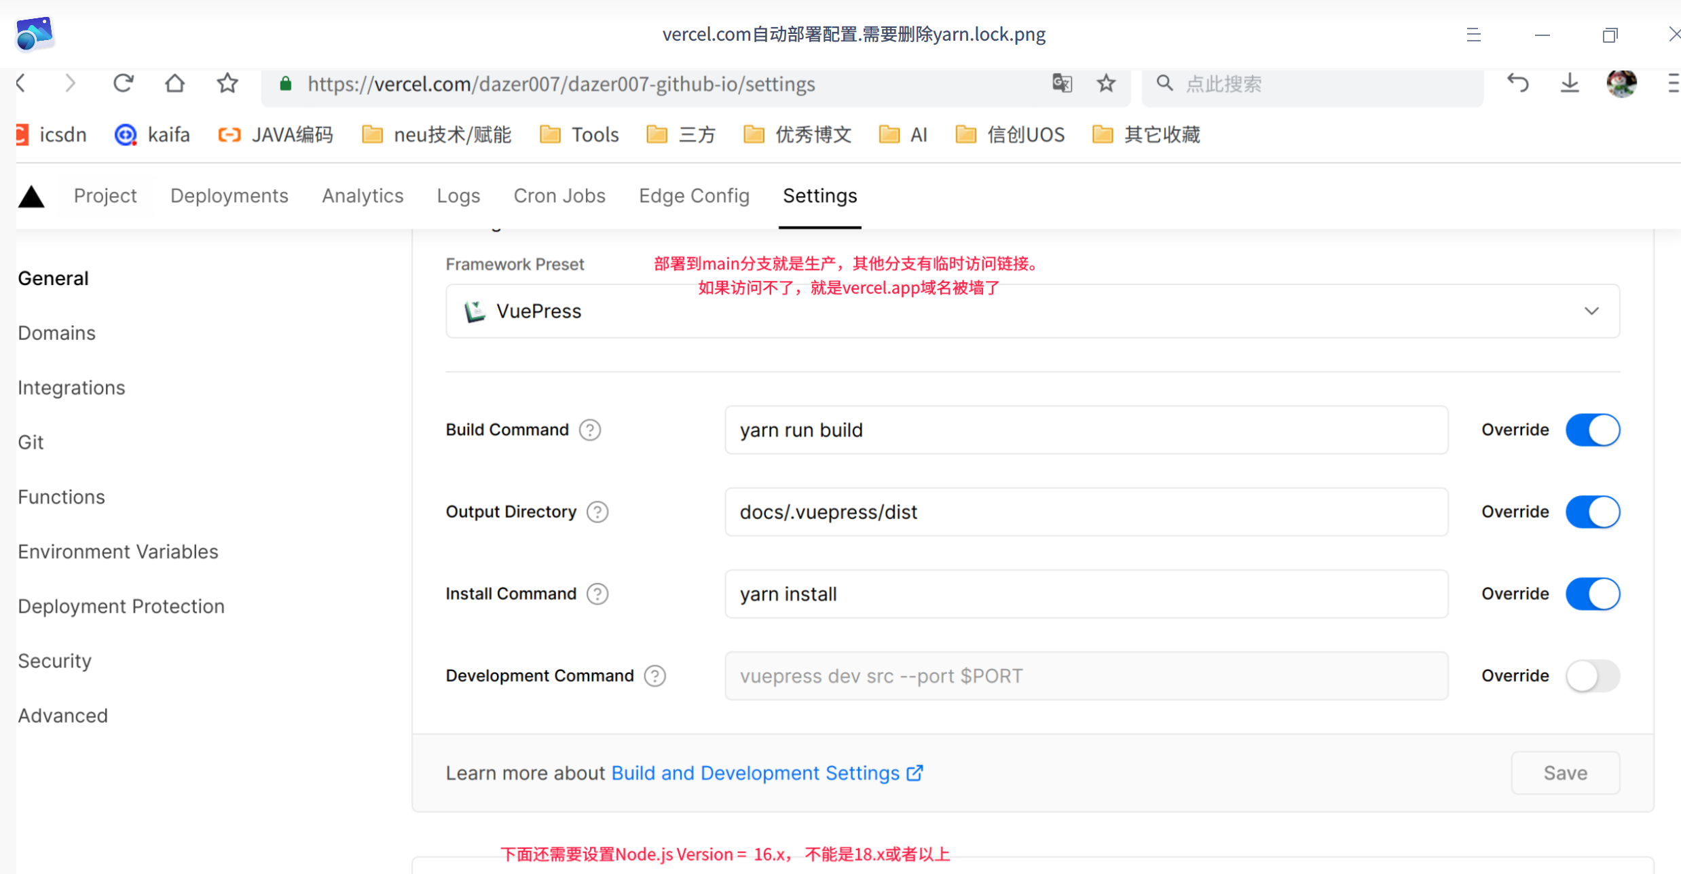Click the 点此搜索 search field
Screen dimensions: 1681x874
point(1290,83)
